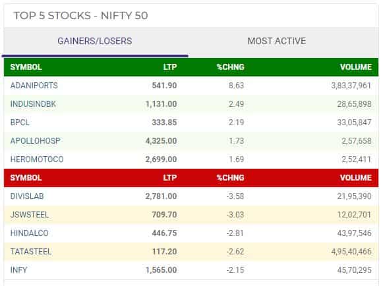
Task: Open the HINDALCO stock link
Action: (x=29, y=233)
